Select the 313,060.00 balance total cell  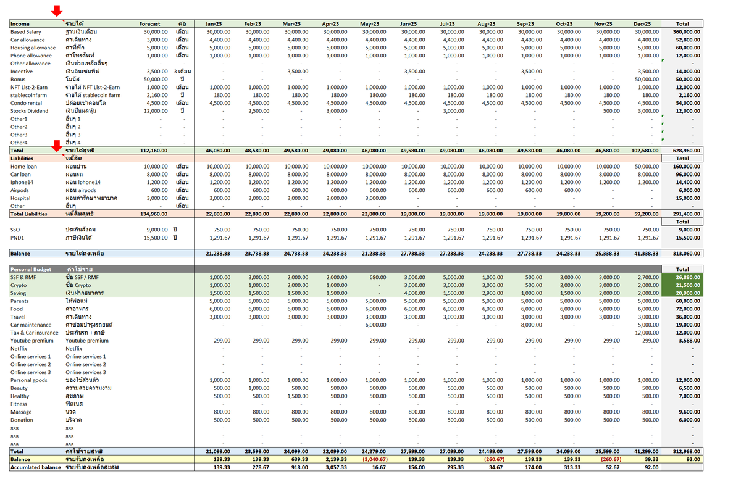(x=686, y=254)
